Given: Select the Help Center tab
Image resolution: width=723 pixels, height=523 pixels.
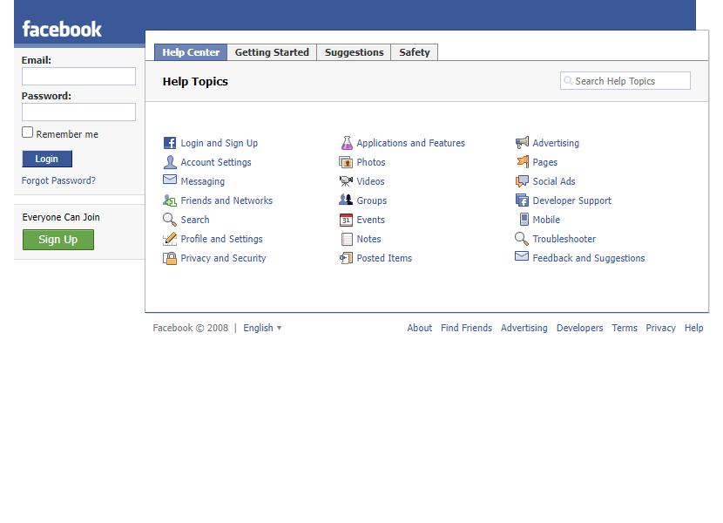Looking at the screenshot, I should point(191,52).
